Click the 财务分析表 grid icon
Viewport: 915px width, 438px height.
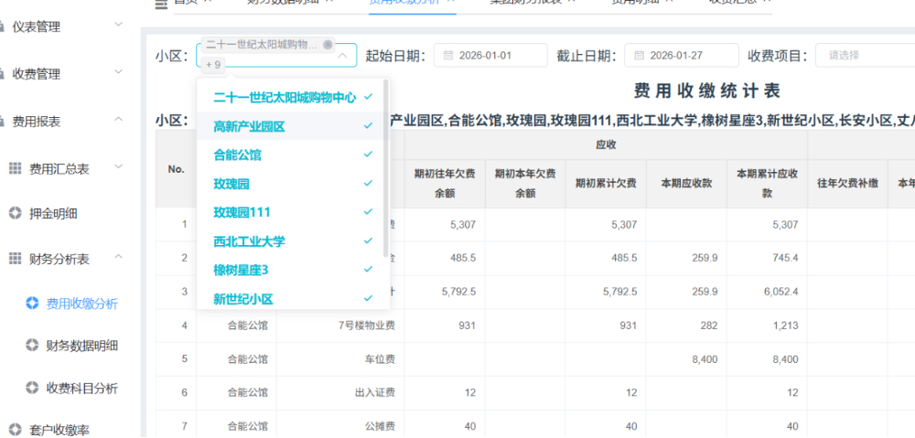[x=15, y=260]
